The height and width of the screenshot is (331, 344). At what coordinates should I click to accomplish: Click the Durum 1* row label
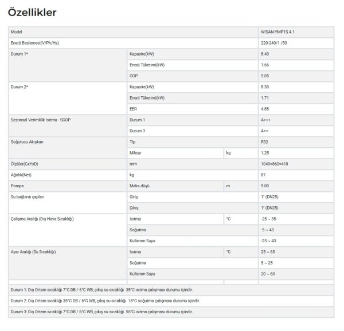(19, 54)
